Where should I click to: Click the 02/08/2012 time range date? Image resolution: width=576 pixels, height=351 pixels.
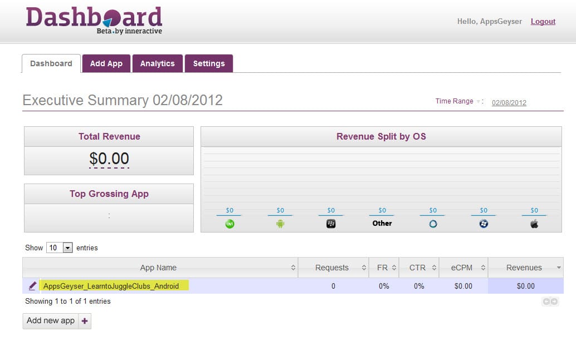(509, 102)
